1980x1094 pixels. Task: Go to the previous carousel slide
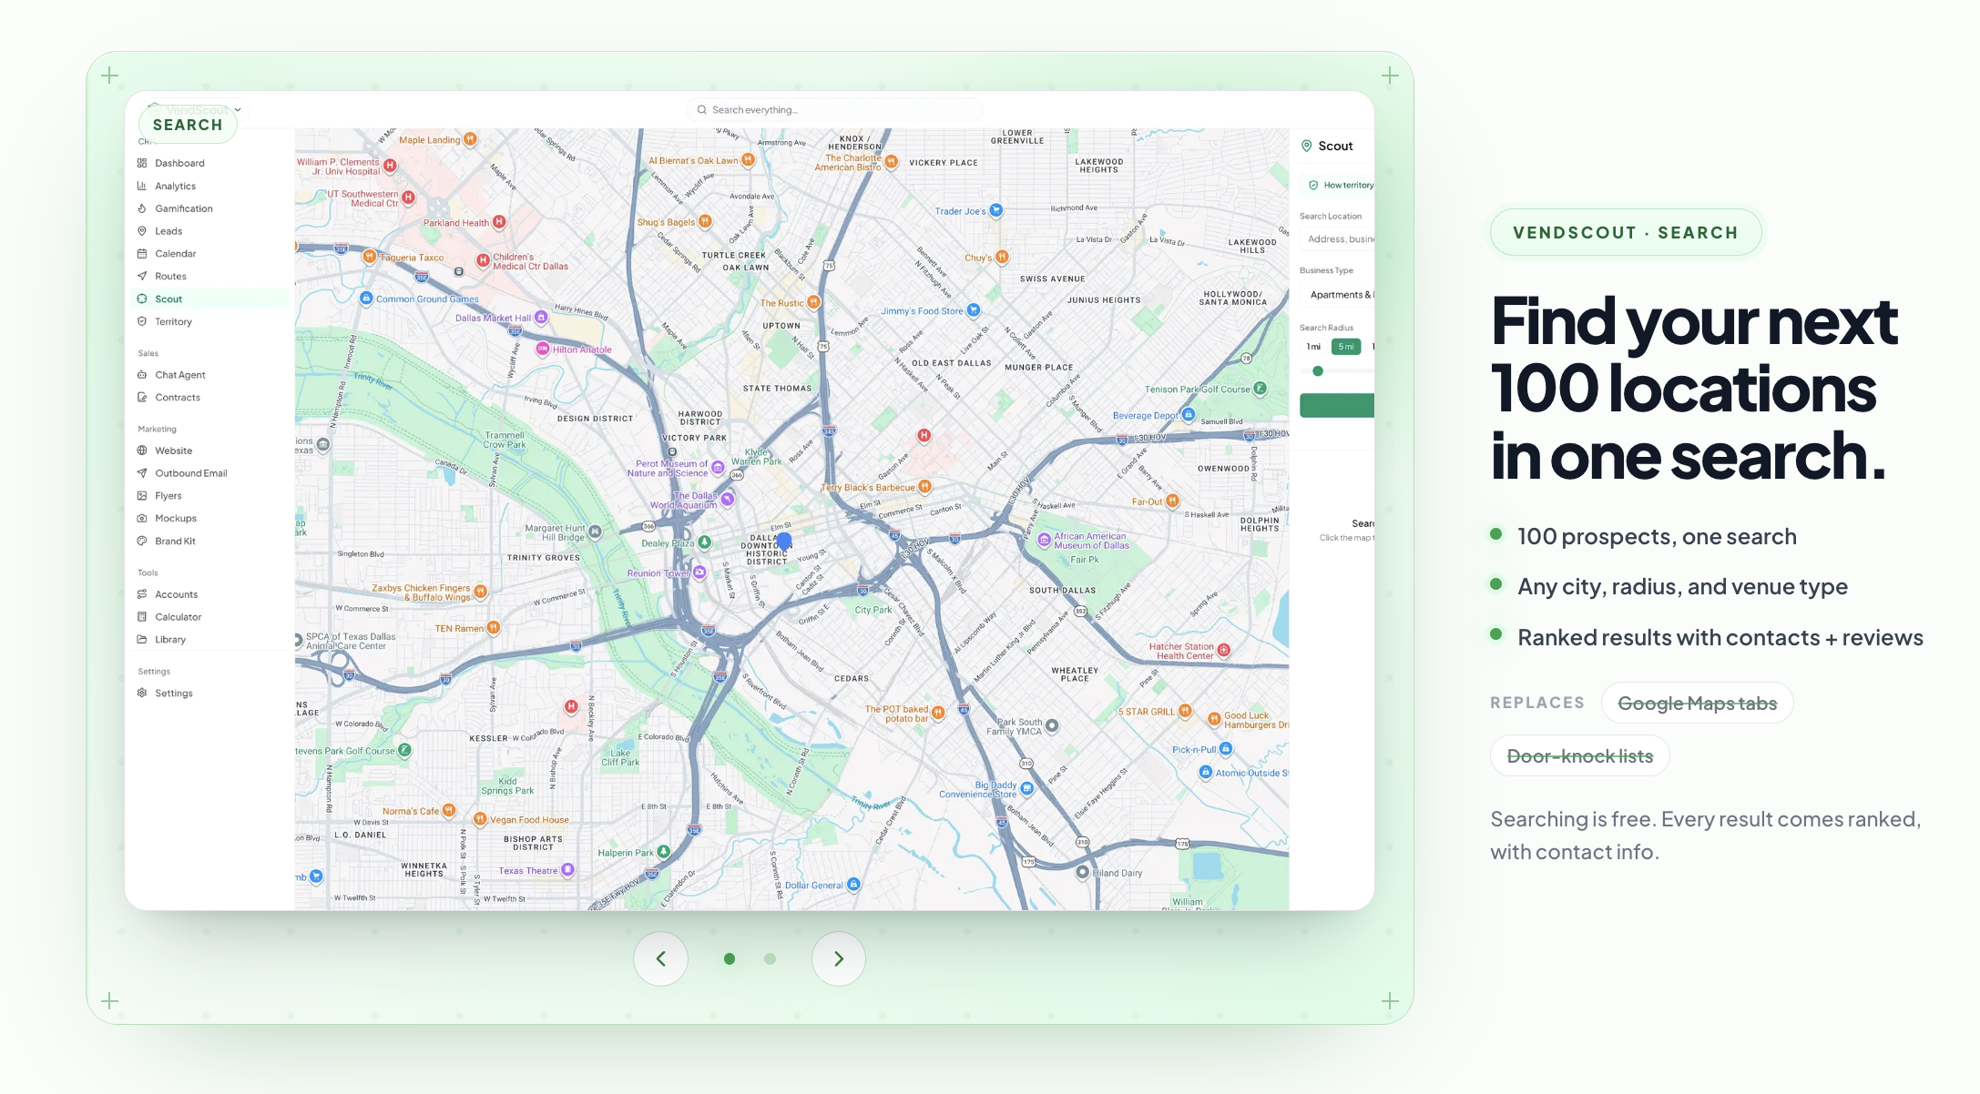point(661,958)
